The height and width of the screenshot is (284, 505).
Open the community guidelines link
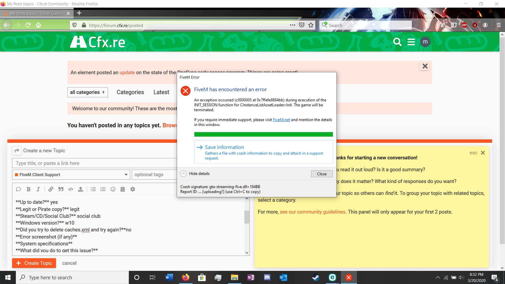[x=312, y=212]
